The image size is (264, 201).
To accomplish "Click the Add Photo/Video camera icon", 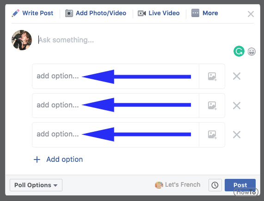I will (69, 13).
